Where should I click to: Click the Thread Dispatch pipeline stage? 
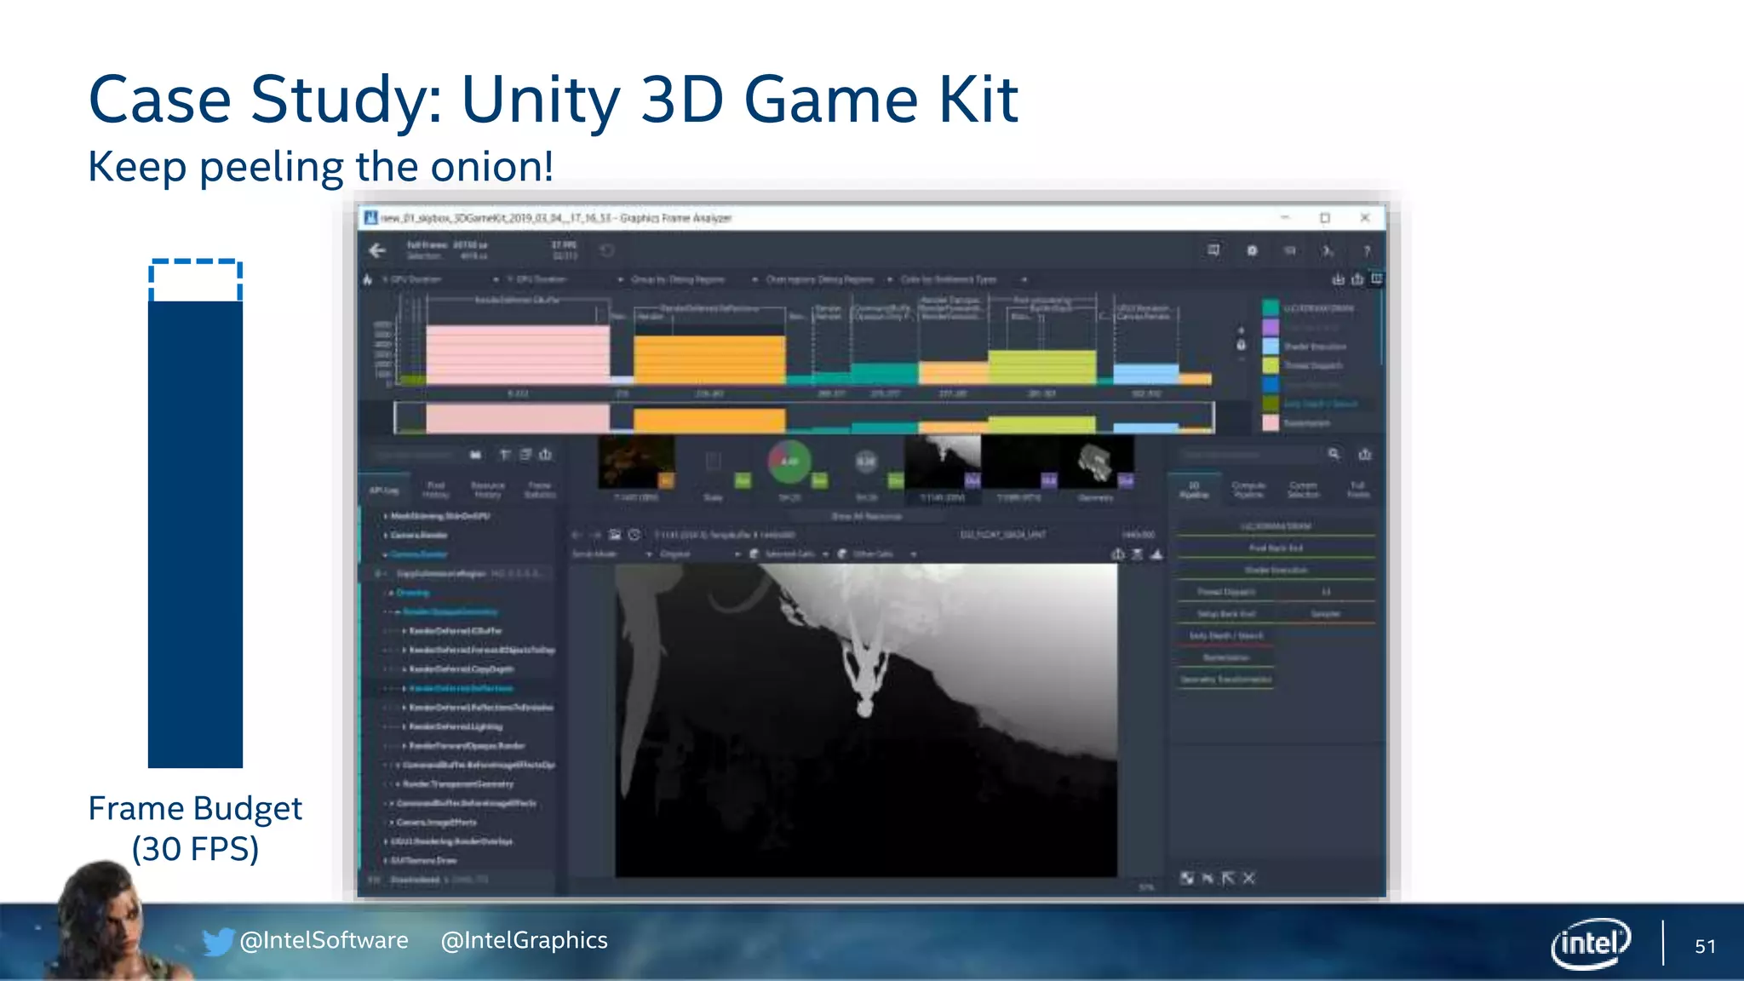(x=1226, y=592)
